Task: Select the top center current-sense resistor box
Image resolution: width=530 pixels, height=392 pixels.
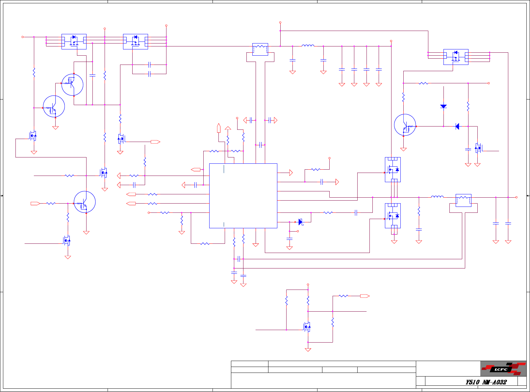Action: (260, 49)
